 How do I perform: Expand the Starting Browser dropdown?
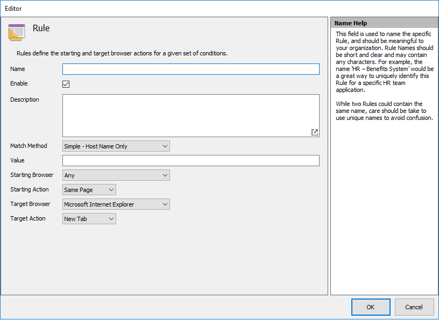[116, 175]
